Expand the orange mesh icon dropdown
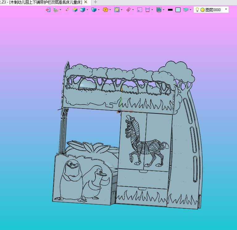This screenshot has width=237, height=230. [110, 10]
